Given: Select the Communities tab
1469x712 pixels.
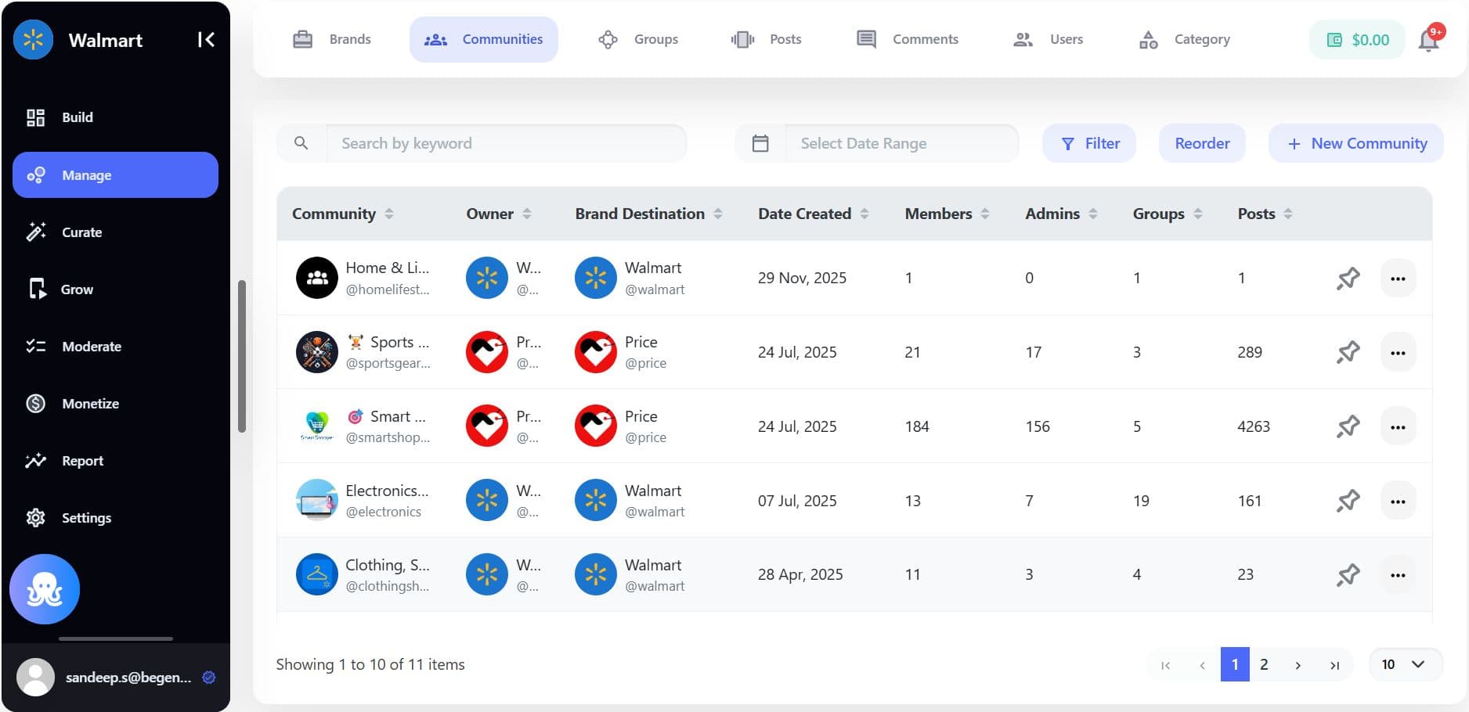Looking at the screenshot, I should coord(484,39).
